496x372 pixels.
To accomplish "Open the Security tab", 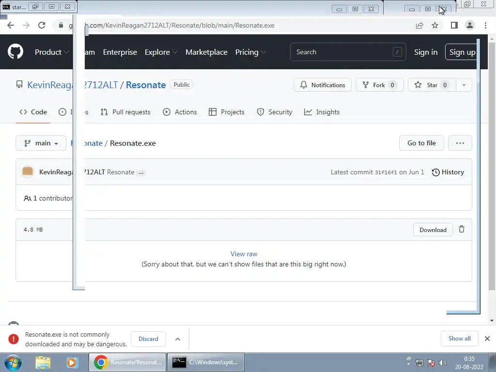I will point(275,112).
